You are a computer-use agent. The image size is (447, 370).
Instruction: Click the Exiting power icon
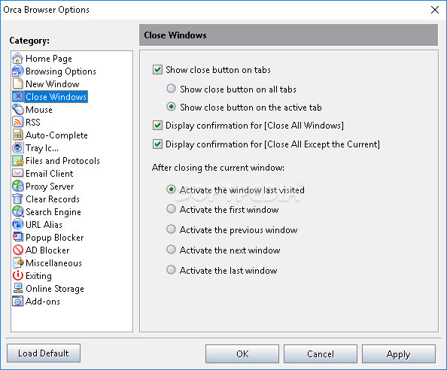point(17,276)
